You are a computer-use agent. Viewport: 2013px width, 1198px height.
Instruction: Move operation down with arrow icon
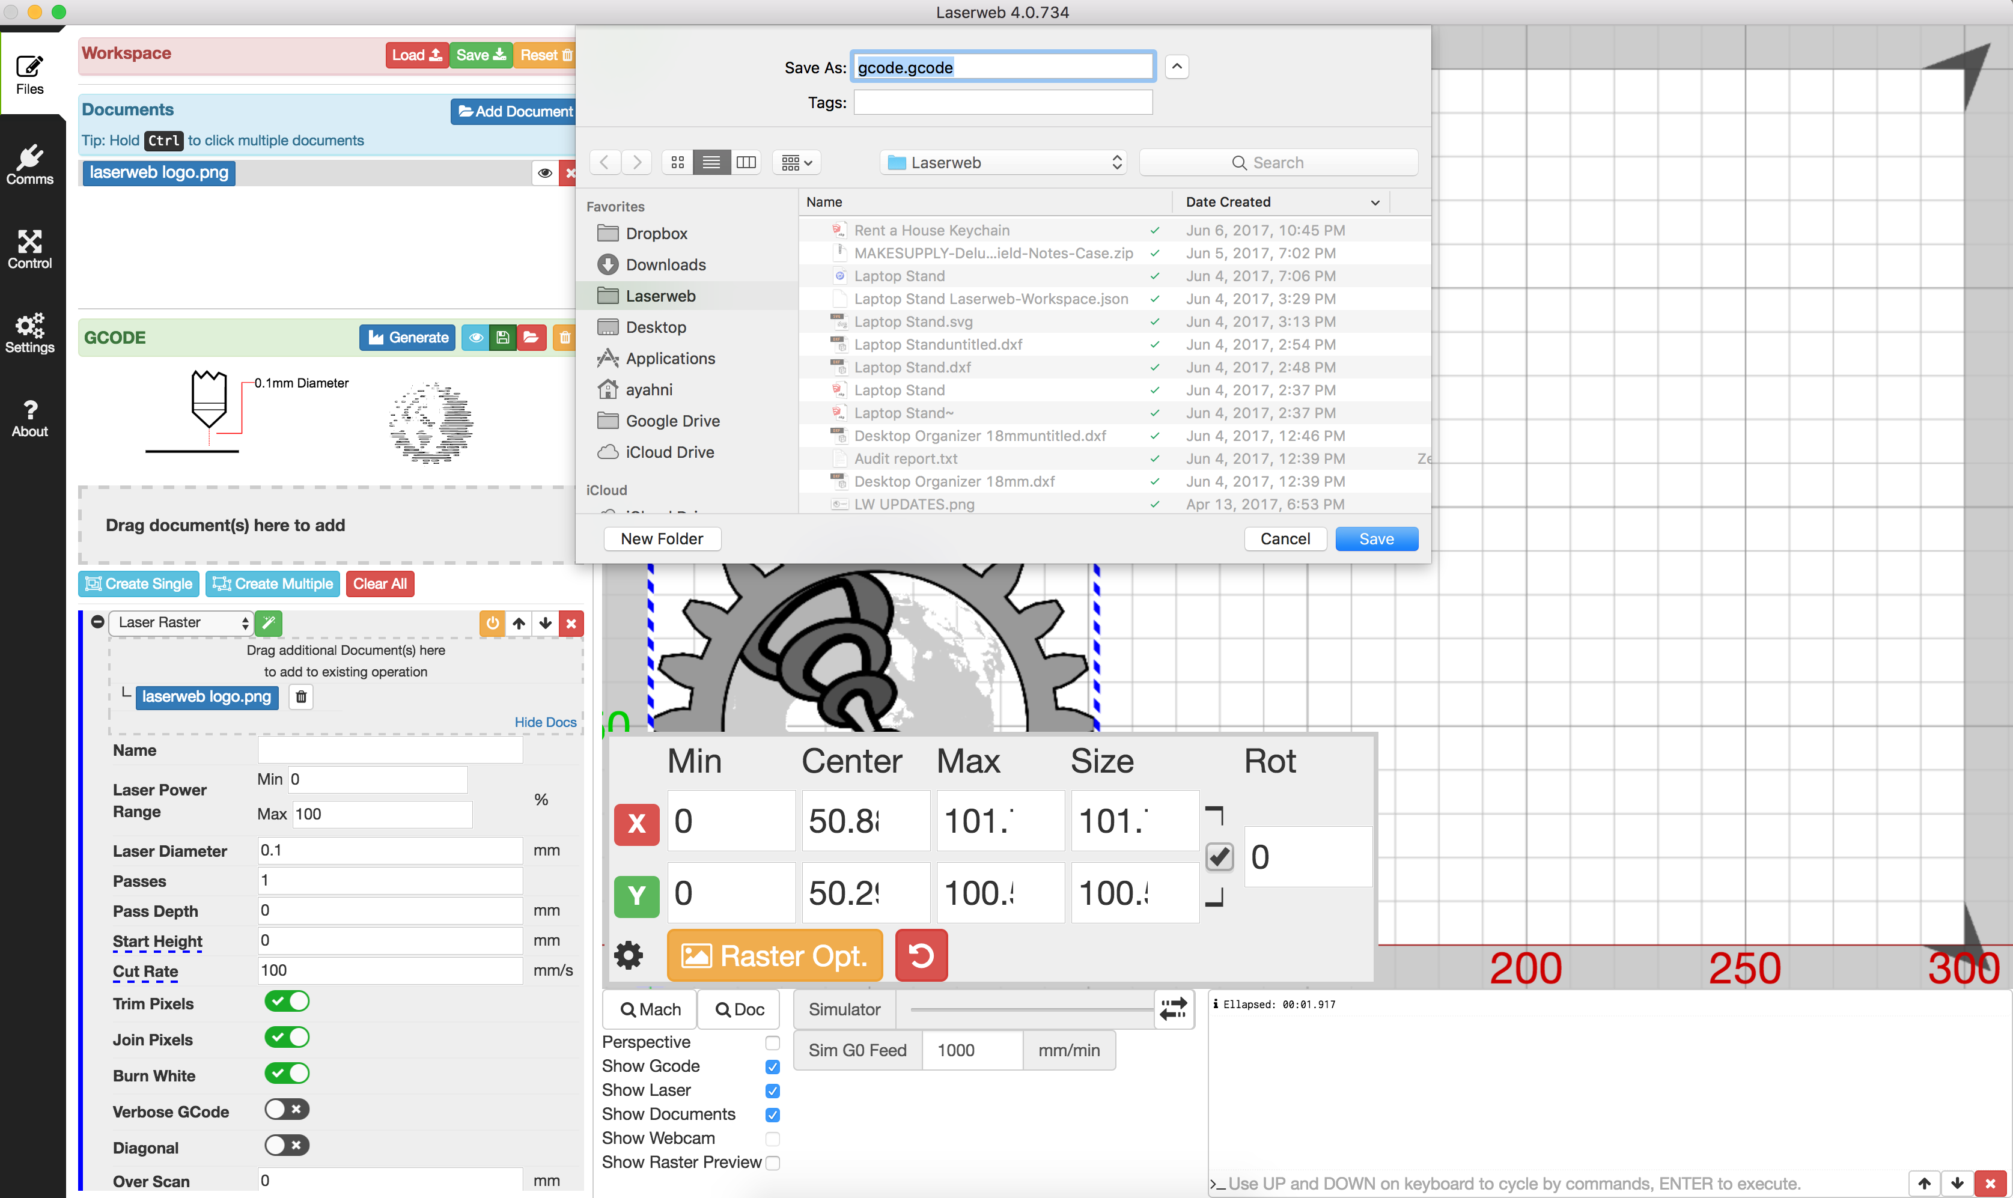pyautogui.click(x=545, y=623)
